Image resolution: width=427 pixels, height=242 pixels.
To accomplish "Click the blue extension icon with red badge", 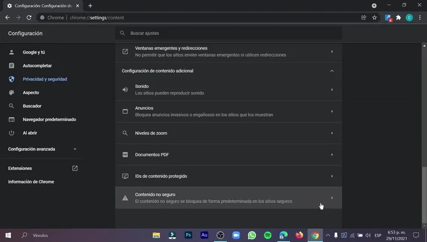I will (x=388, y=18).
